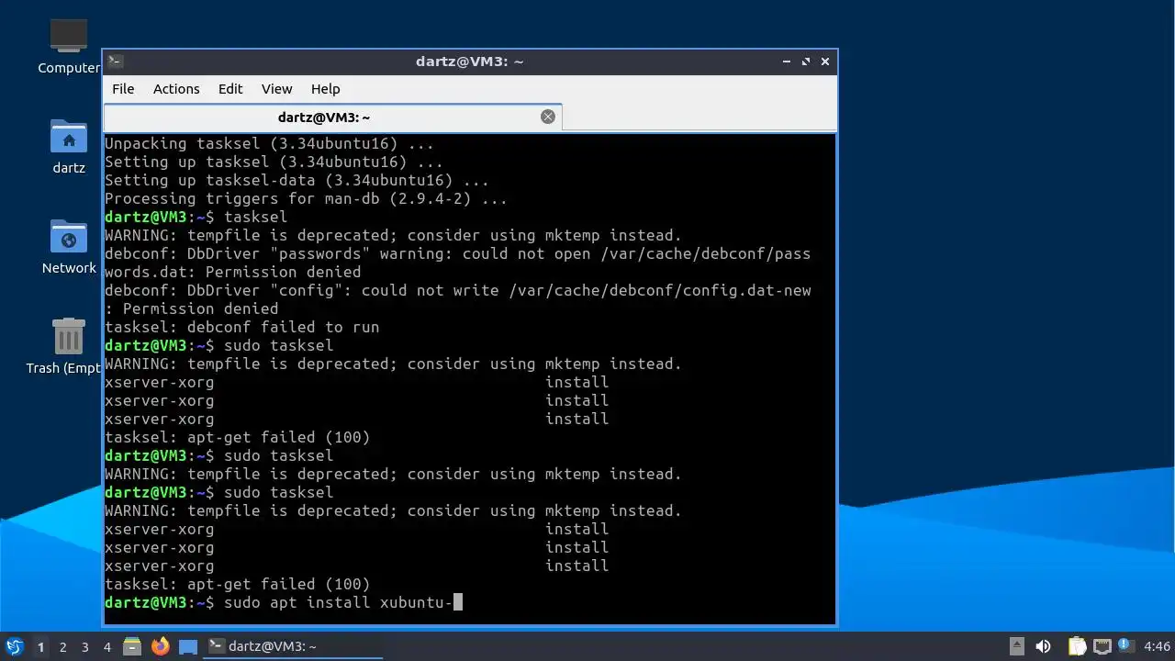
Task: Launch Firefox from the panel
Action: tap(161, 646)
